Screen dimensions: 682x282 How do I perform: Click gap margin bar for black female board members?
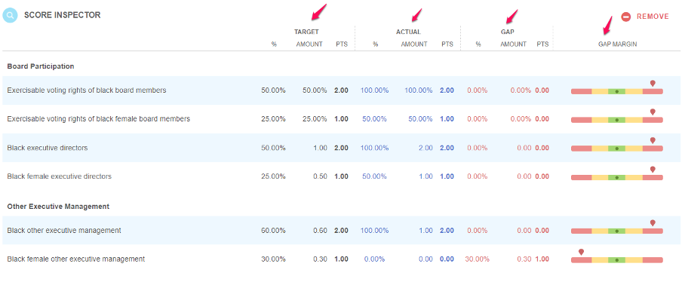pyautogui.click(x=617, y=120)
